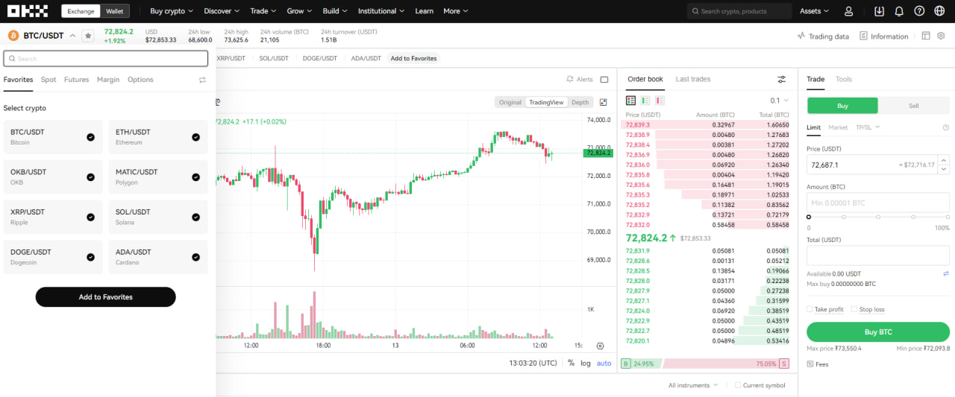The image size is (955, 397).
Task: Open trading settings gear icon
Action: pos(942,36)
